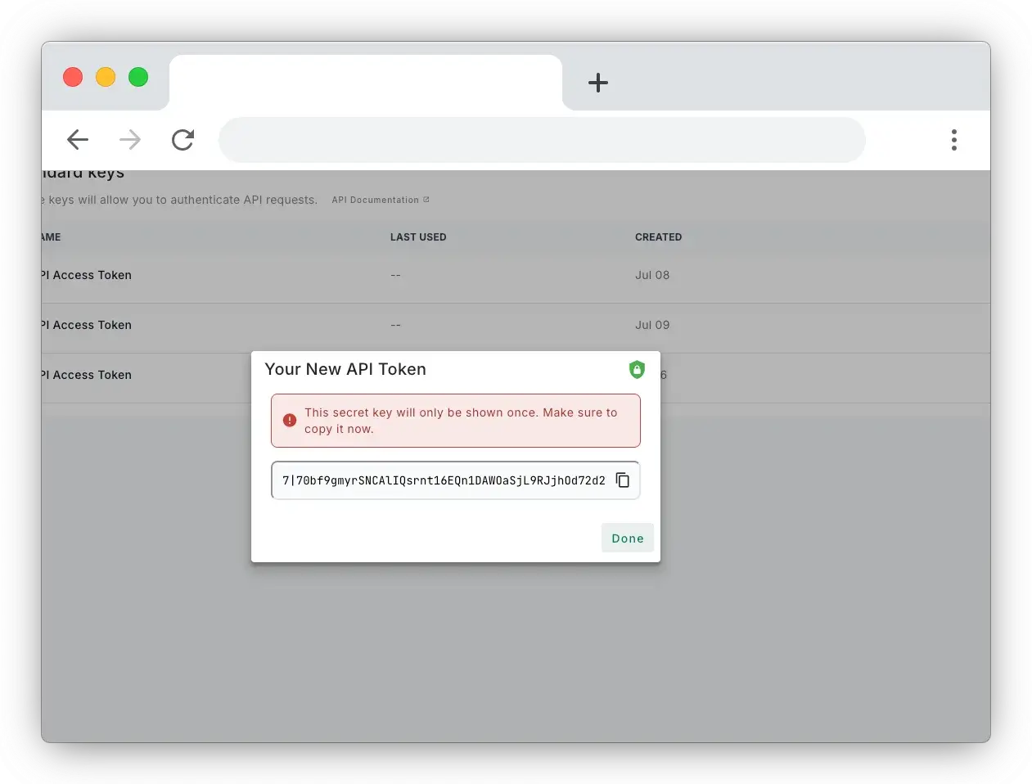Click the 'keys will allow you to authenticate' description
Image resolution: width=1032 pixels, height=784 pixels.
tap(180, 200)
